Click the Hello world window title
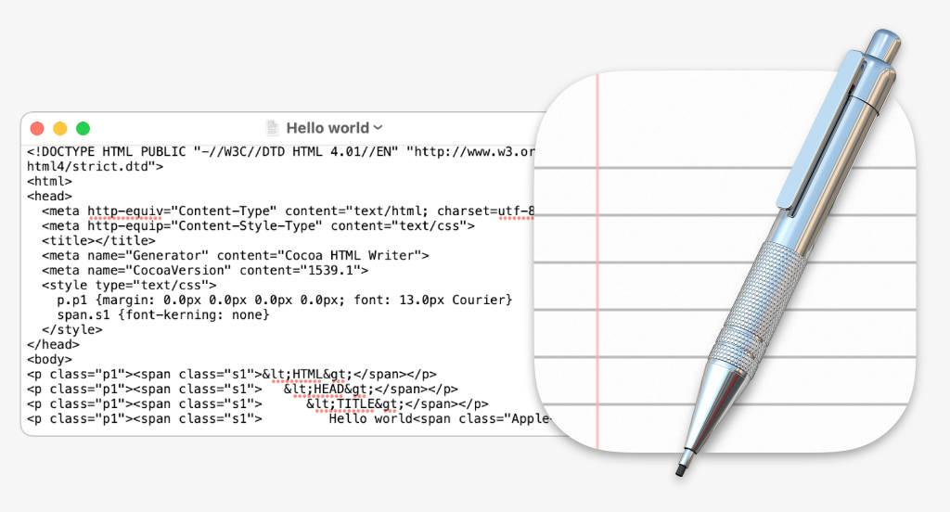Image resolution: width=950 pixels, height=512 pixels. click(327, 128)
